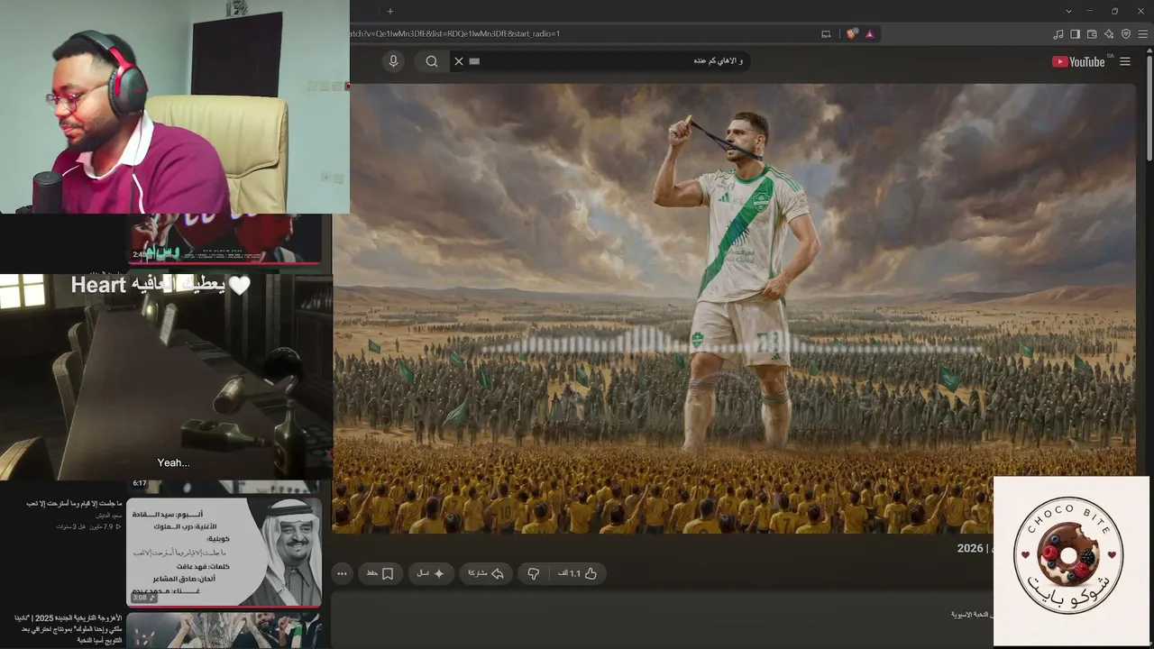Screen dimensions: 1154x649
Task: Click the Ask sparkle button below video
Action: tap(431, 573)
